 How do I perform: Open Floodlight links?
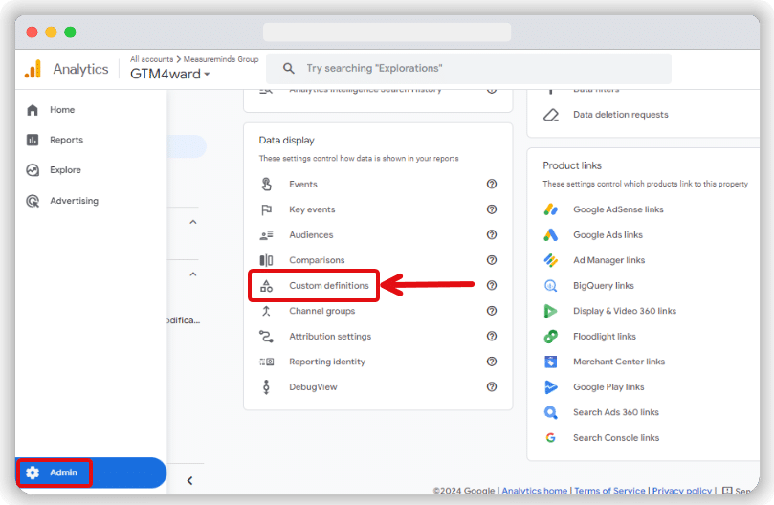pyautogui.click(x=605, y=336)
